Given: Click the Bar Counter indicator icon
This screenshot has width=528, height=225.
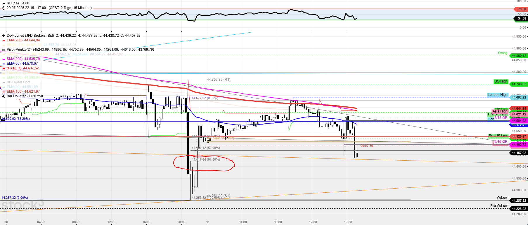Looking at the screenshot, I should pyautogui.click(x=4, y=96).
